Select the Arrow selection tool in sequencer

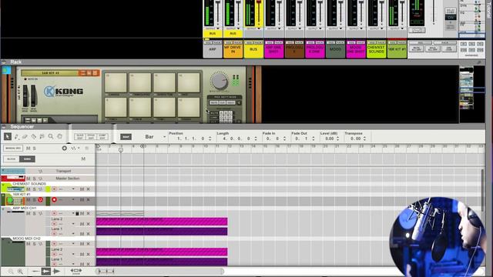coord(8,137)
